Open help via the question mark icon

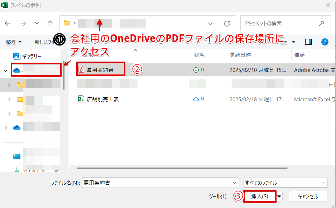[325, 42]
